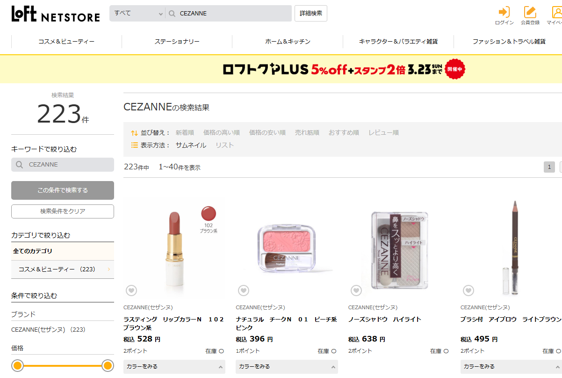Image resolution: width=562 pixels, height=378 pixels.
Task: Click magnifier icon in keyword filter field
Action: pyautogui.click(x=20, y=165)
